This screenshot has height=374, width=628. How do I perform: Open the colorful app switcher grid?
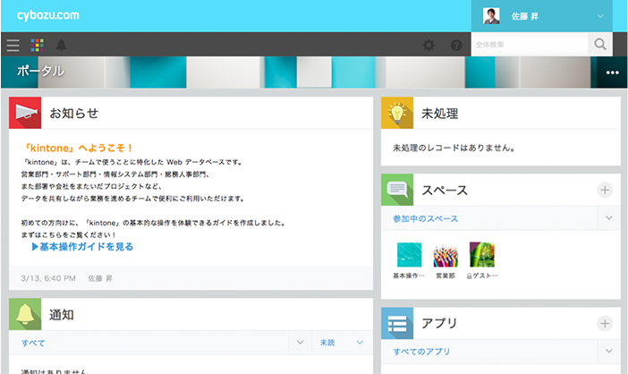(x=37, y=45)
